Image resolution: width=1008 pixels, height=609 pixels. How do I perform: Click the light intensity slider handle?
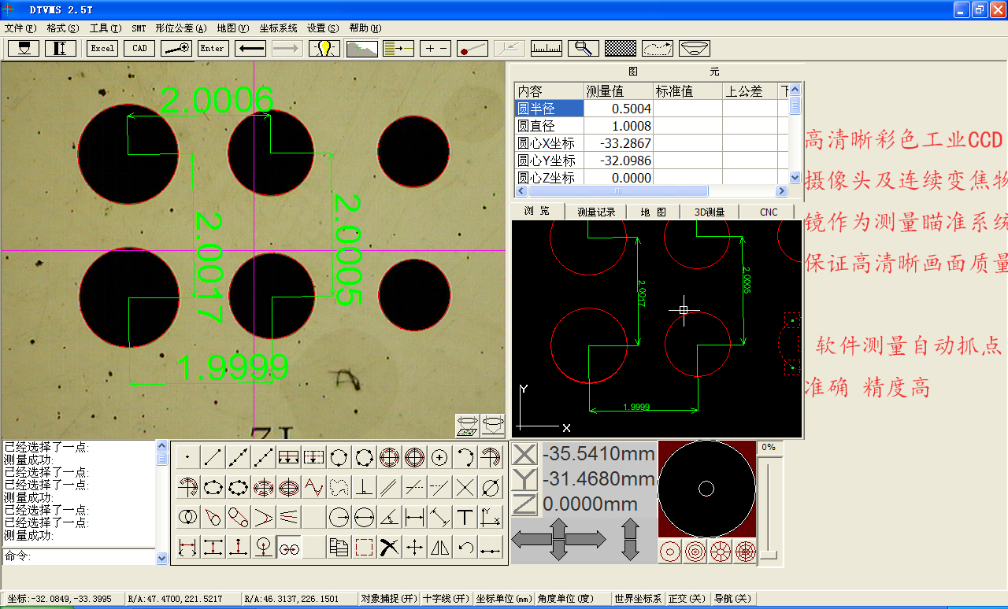pos(769,555)
